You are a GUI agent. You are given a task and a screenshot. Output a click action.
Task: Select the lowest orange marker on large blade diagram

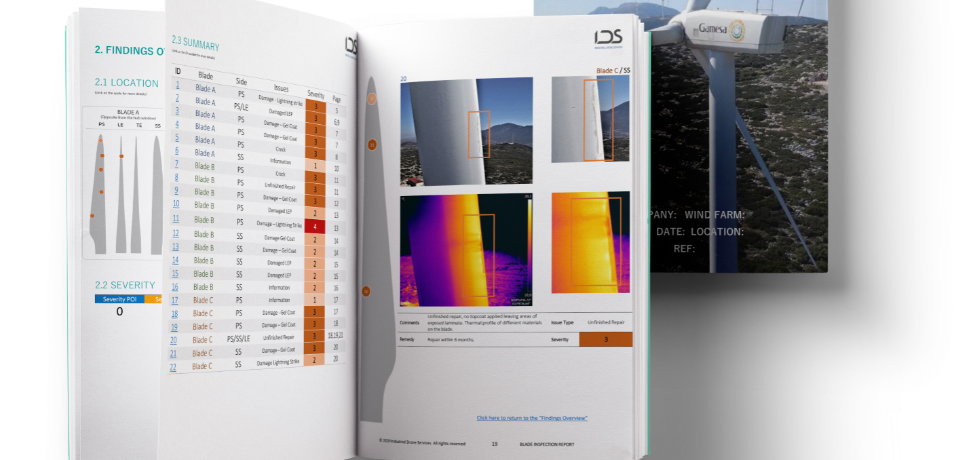(x=366, y=291)
